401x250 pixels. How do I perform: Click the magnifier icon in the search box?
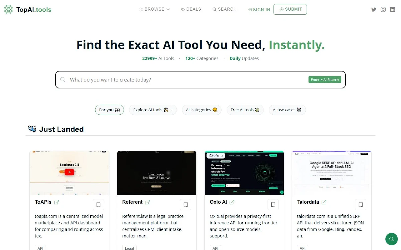(x=63, y=80)
